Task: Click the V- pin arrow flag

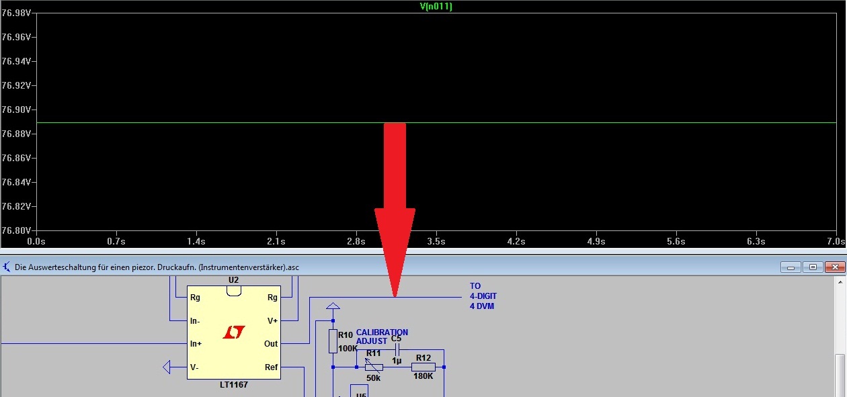Action: (167, 367)
